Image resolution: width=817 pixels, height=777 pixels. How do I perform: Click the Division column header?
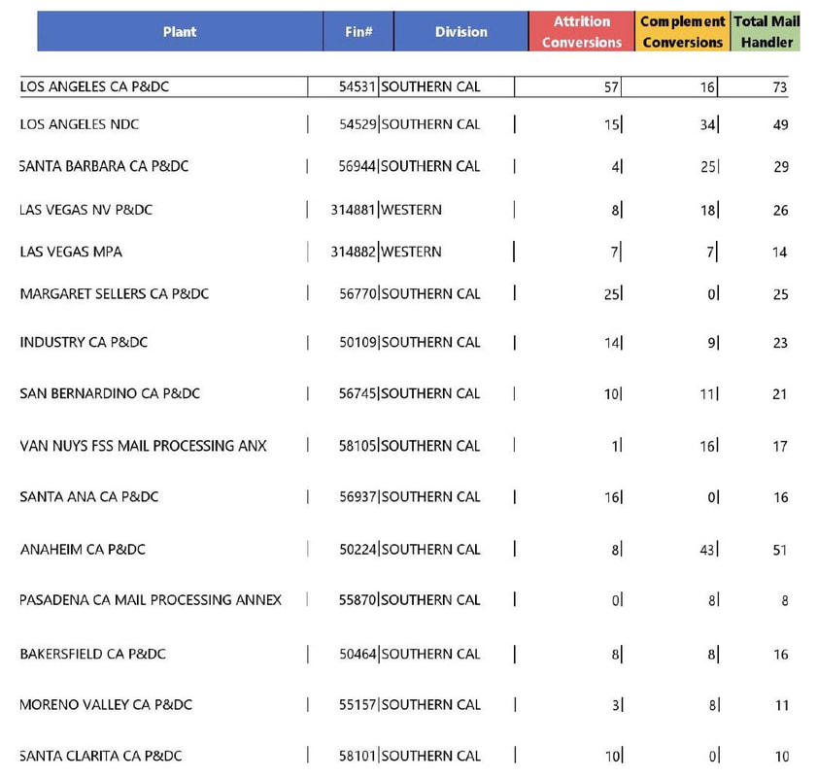(461, 31)
